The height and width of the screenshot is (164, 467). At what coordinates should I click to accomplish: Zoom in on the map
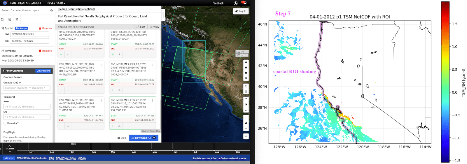point(246,118)
